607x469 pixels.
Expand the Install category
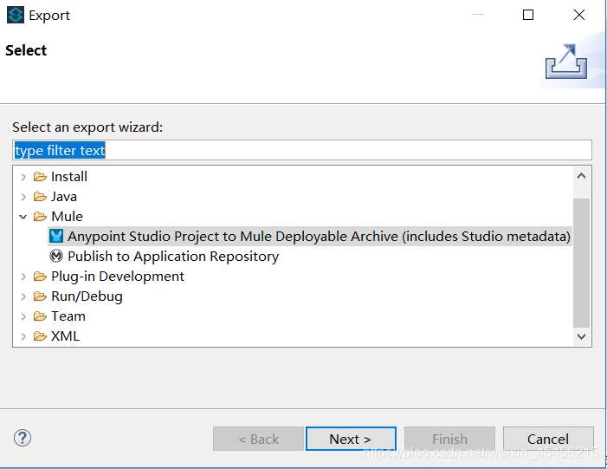23,177
